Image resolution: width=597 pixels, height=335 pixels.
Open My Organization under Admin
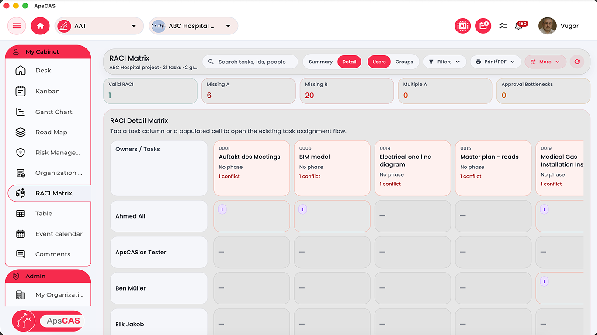[59, 294]
